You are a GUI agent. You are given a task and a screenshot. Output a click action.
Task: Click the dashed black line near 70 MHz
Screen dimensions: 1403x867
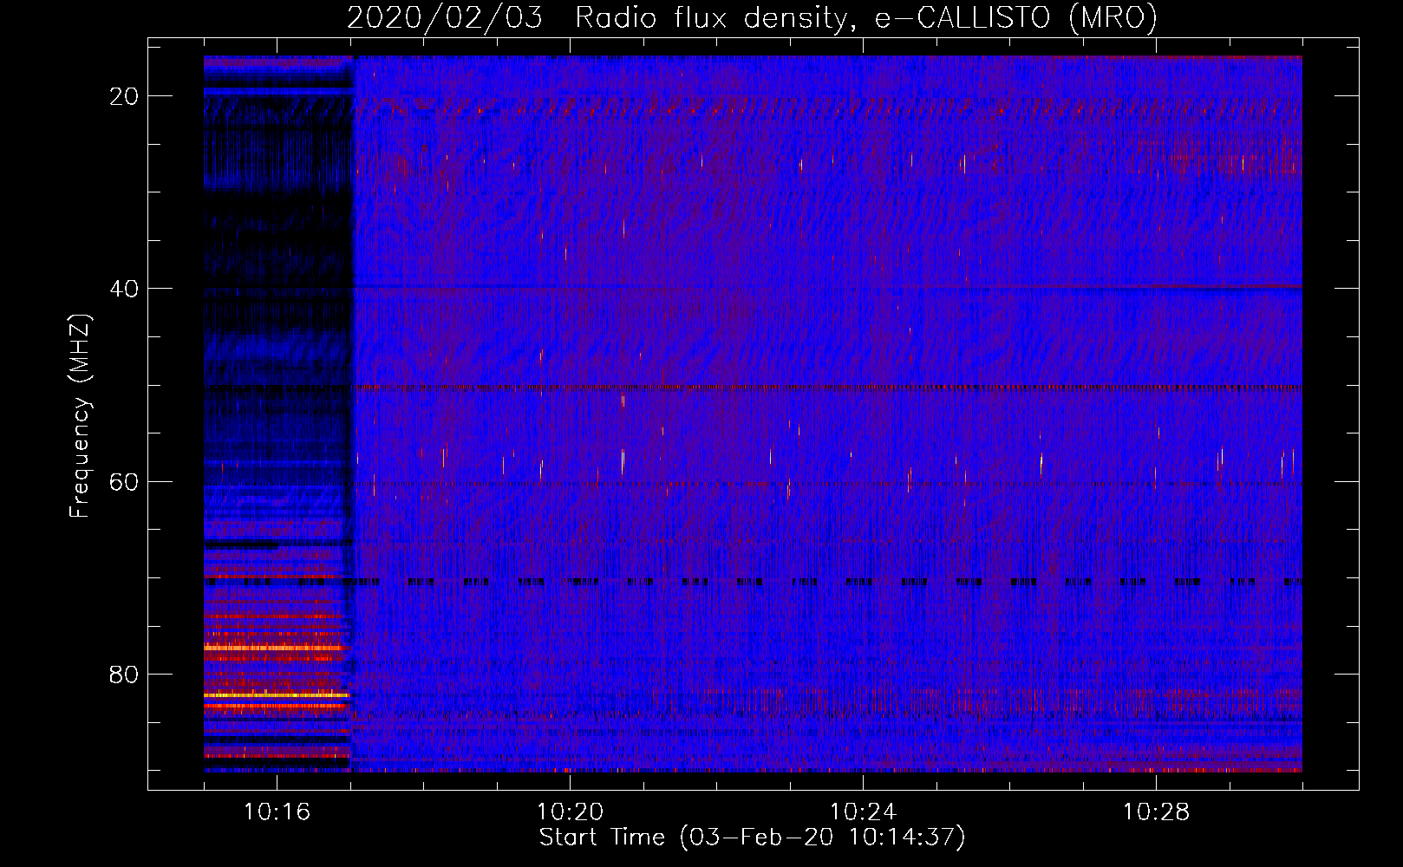coord(753,582)
